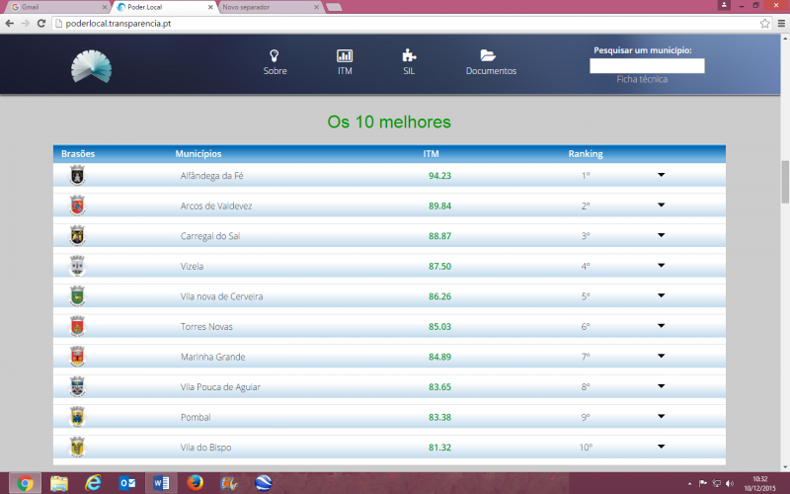
Task: Bookmark page with the star icon
Action: [764, 23]
